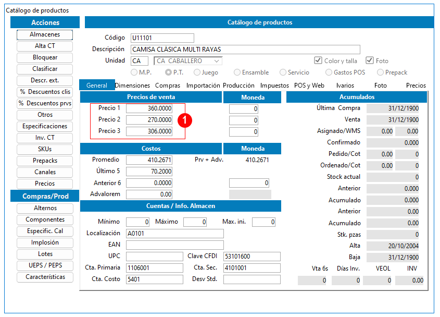Choose the Juego radio option

[x=197, y=72]
